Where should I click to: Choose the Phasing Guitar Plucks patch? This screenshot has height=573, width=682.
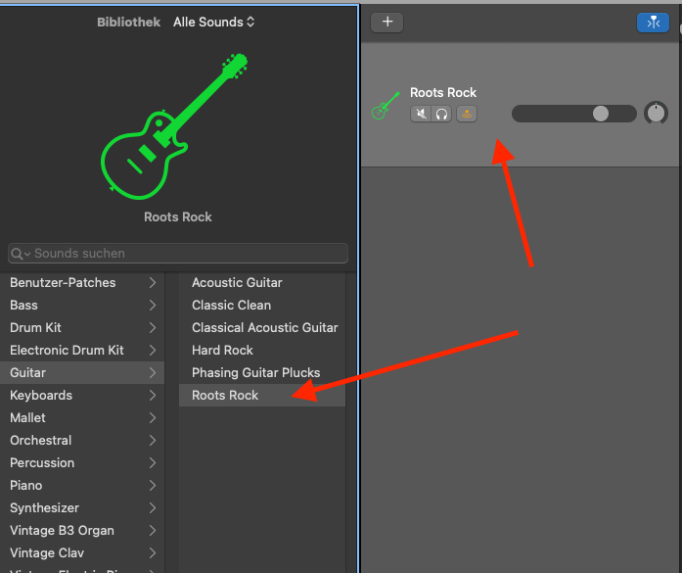[x=262, y=373]
